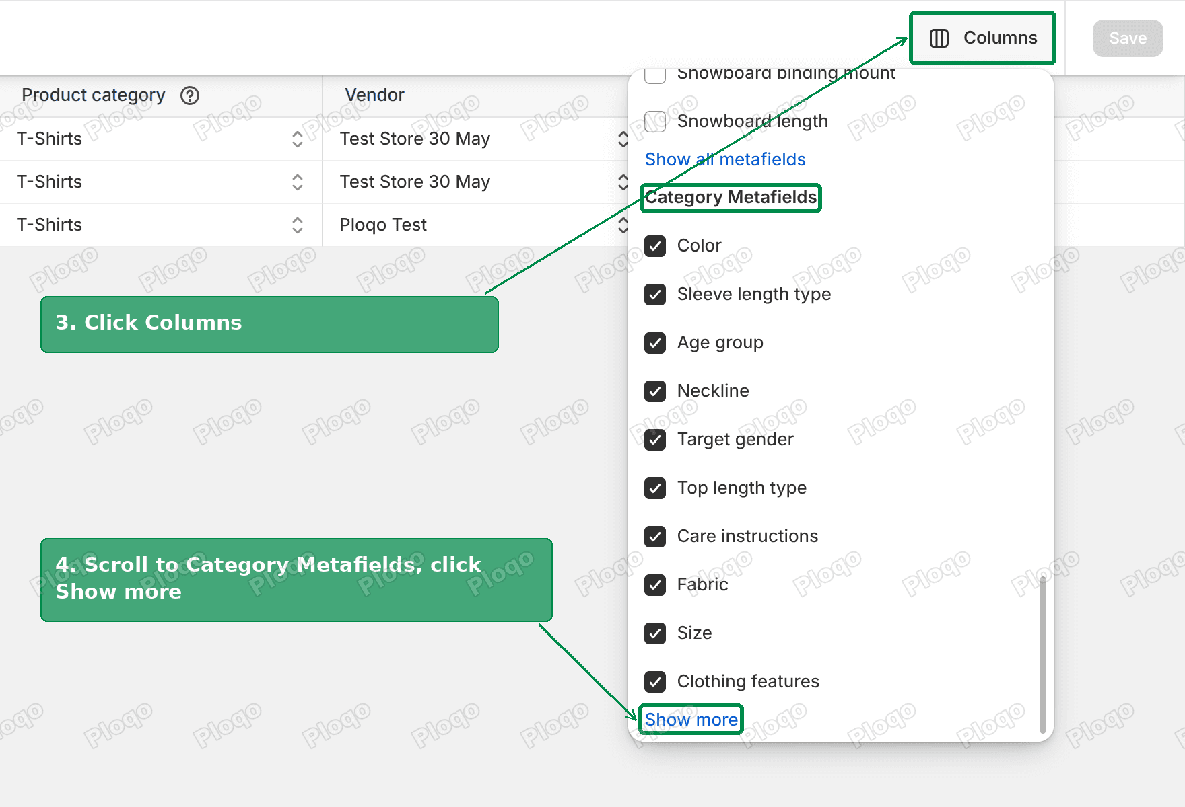Uncheck the Fabric checkbox

[655, 585]
